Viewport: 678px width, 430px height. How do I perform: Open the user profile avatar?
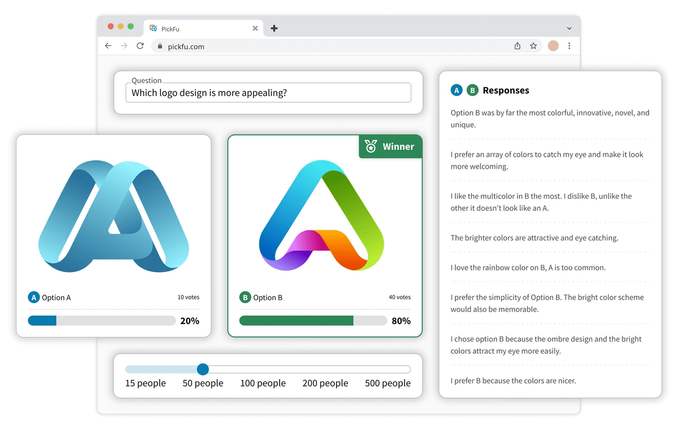(553, 46)
